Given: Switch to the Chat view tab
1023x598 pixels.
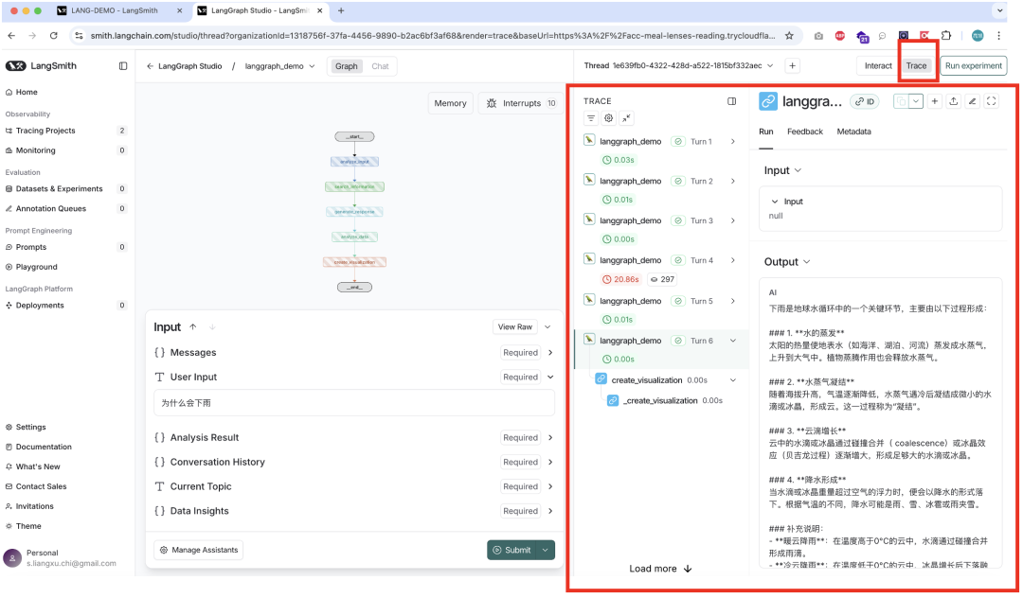Looking at the screenshot, I should (x=383, y=66).
